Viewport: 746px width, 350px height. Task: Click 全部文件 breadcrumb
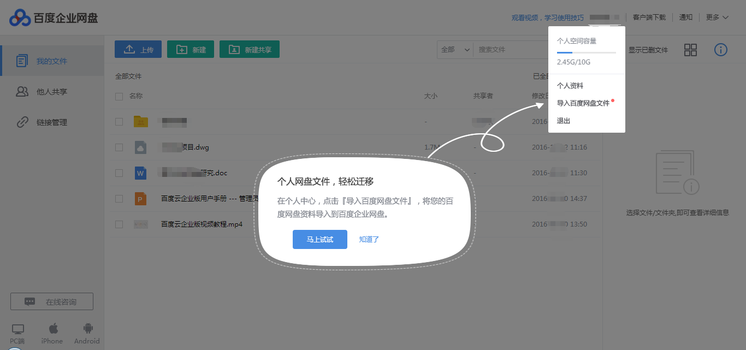click(128, 76)
